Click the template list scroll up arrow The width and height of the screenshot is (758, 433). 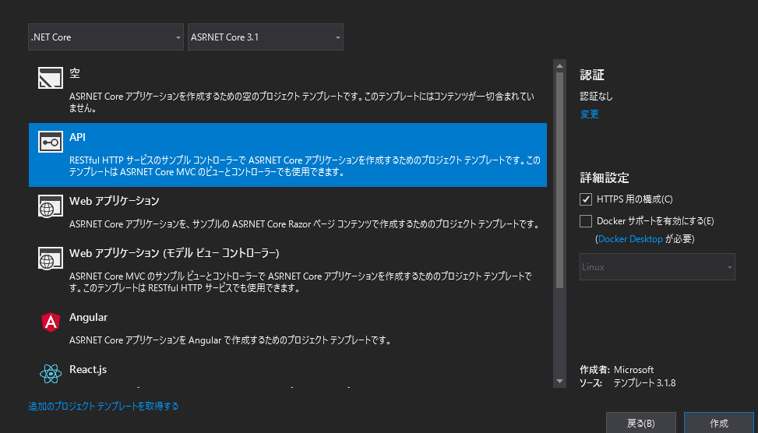(560, 65)
